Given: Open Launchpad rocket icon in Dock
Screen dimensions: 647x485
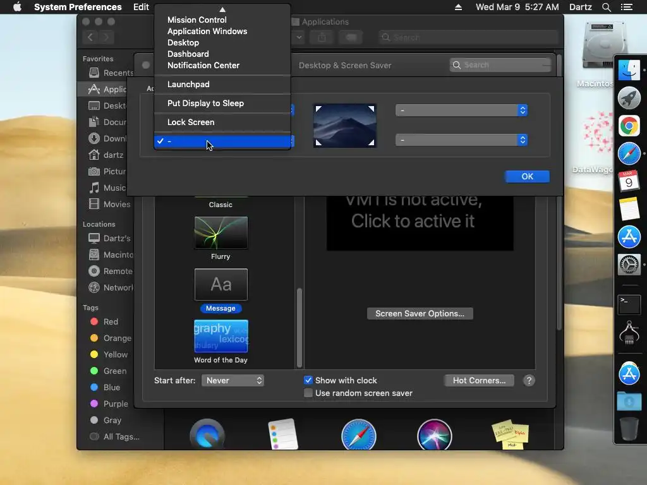Looking at the screenshot, I should (x=629, y=98).
